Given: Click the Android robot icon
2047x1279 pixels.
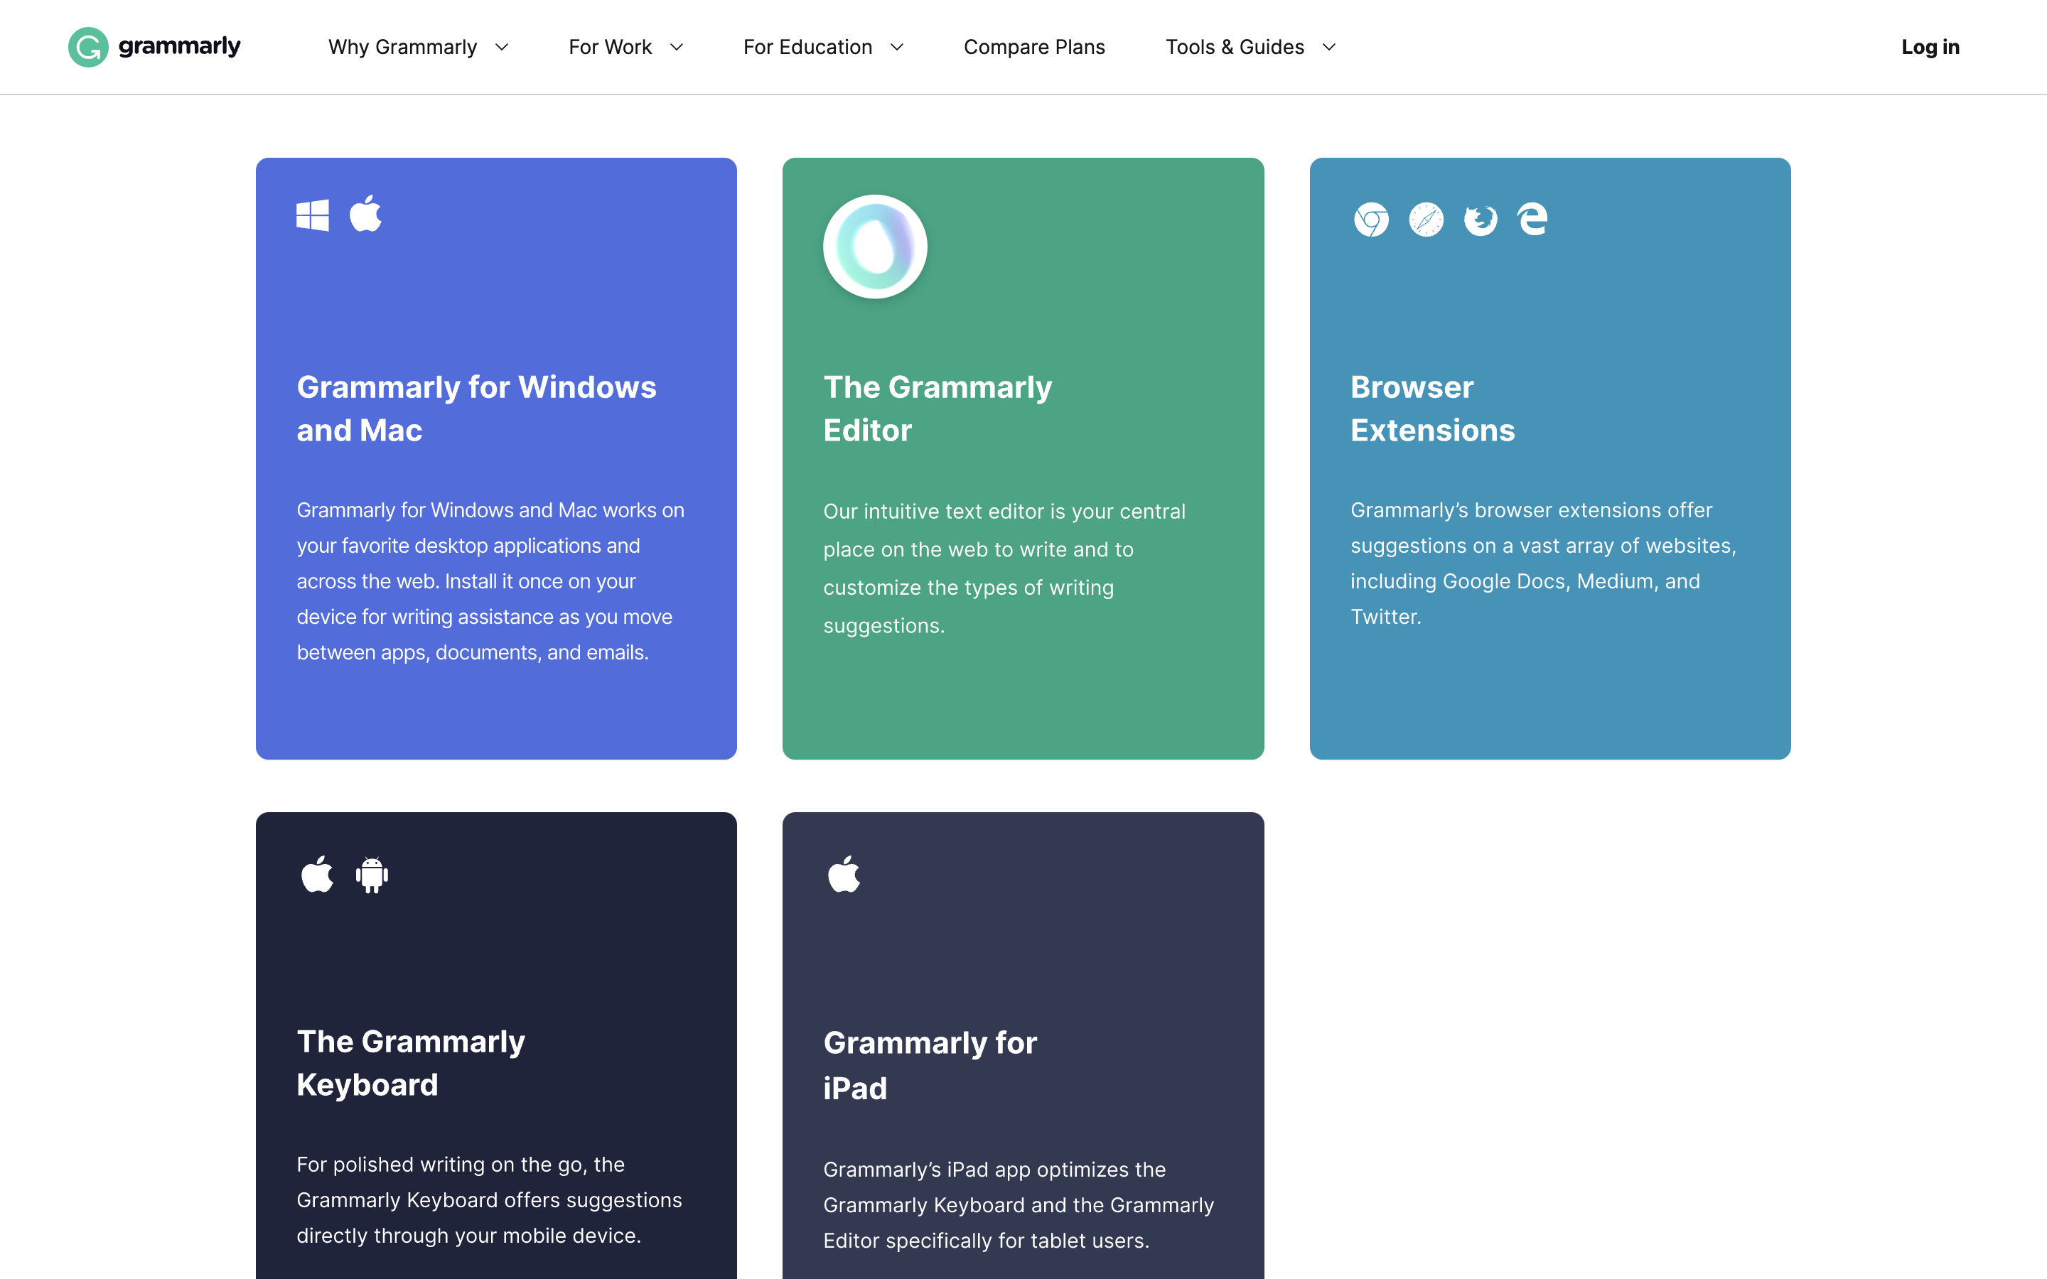Looking at the screenshot, I should click(372, 875).
